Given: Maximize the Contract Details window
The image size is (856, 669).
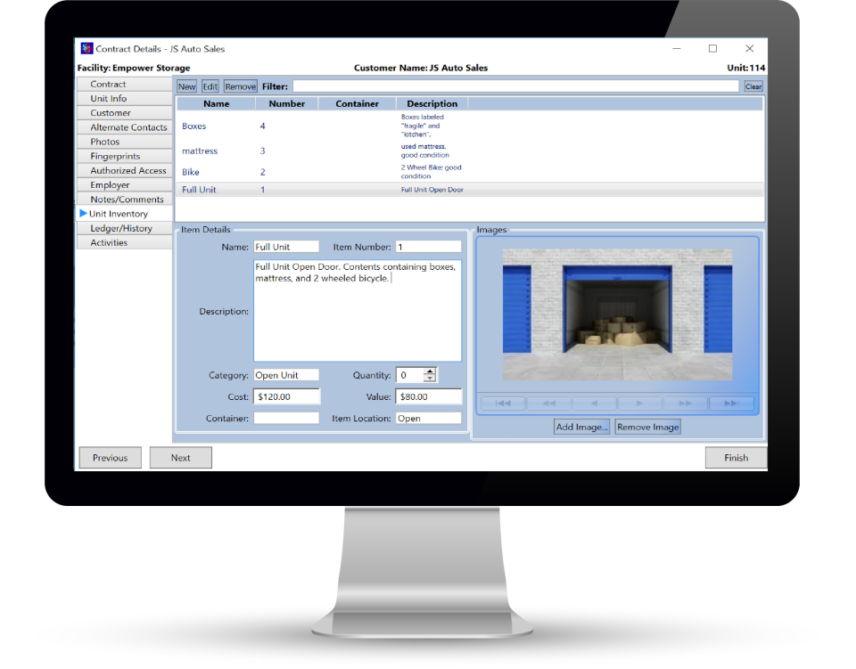Looking at the screenshot, I should (x=713, y=48).
